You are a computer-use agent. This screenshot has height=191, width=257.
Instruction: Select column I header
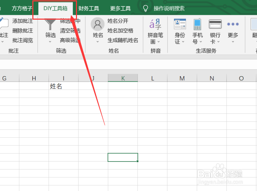click(x=63, y=78)
